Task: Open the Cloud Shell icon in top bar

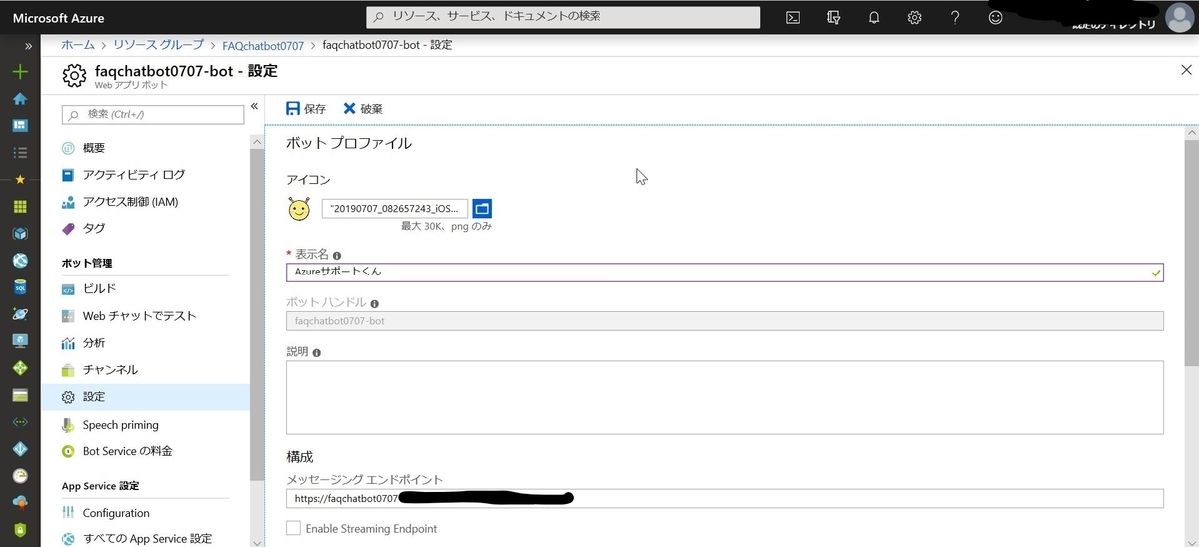Action: click(793, 17)
